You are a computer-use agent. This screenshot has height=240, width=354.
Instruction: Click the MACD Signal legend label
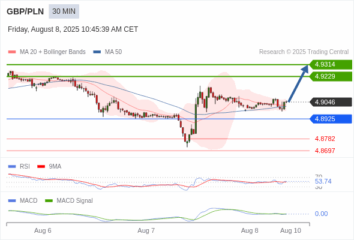tap(75, 201)
